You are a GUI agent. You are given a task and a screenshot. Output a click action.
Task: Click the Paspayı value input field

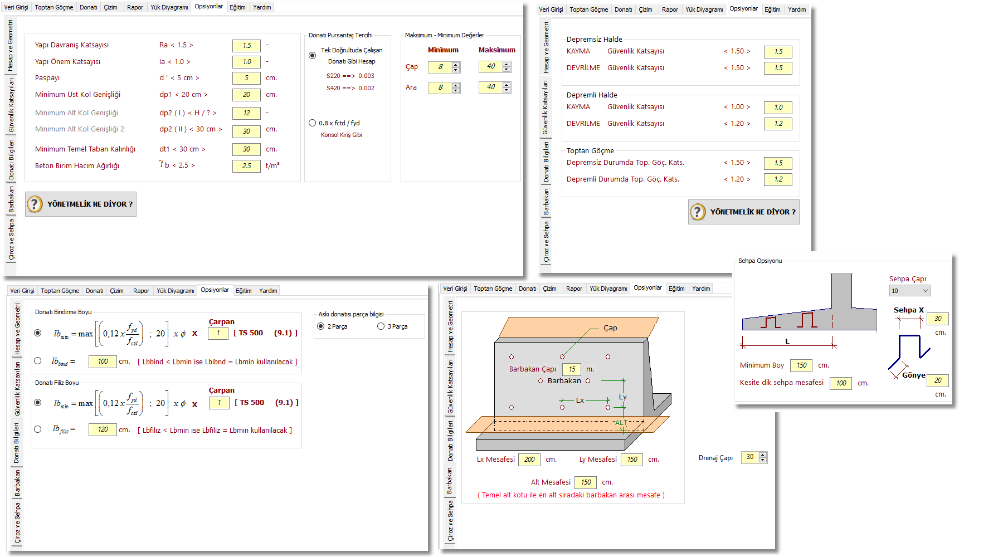(246, 78)
